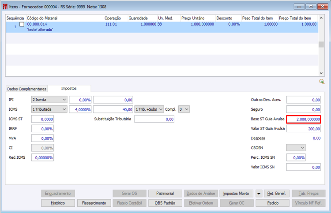The width and height of the screenshot is (331, 213).
Task: Click the Base ST Guia Avulsa field
Action: pyautogui.click(x=304, y=119)
